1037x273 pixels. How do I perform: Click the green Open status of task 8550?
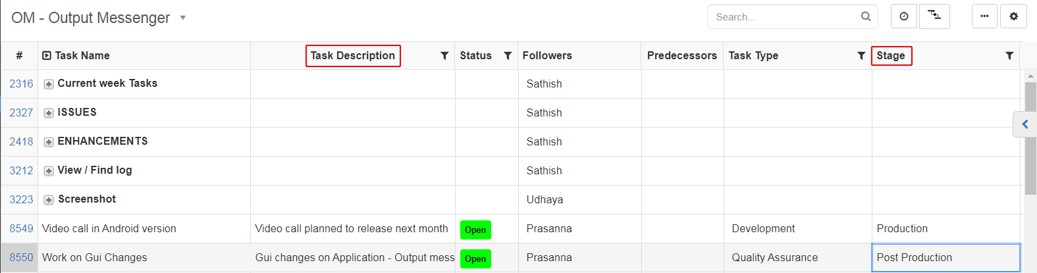click(x=475, y=259)
